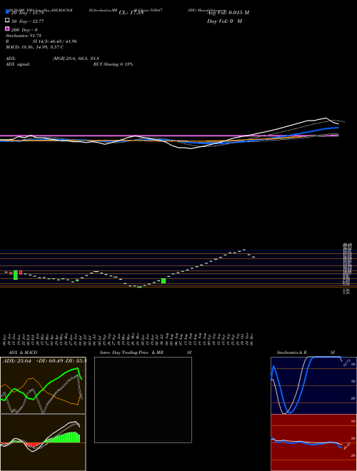This screenshot has width=357, height=471.
Task: Select the '50 Day - 12.77' legend text
Action: click(x=28, y=21)
